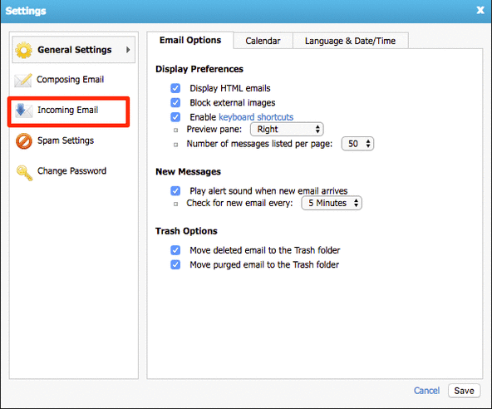Click the General Settings gear icon

[24, 50]
